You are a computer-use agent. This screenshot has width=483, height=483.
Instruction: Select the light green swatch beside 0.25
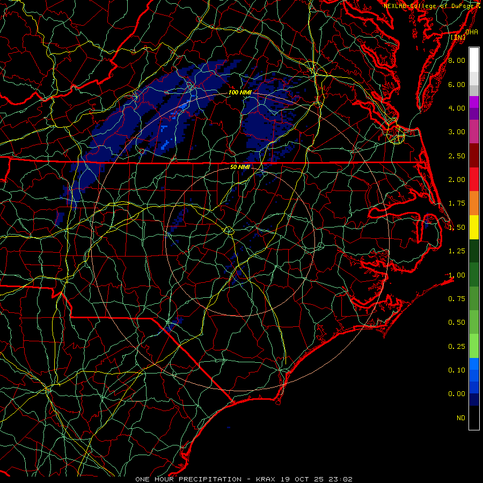[474, 346]
